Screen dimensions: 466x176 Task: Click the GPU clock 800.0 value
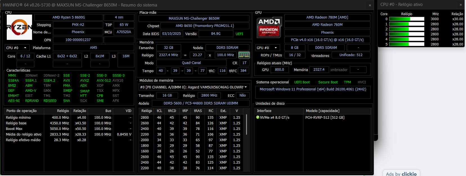[x=279, y=70]
